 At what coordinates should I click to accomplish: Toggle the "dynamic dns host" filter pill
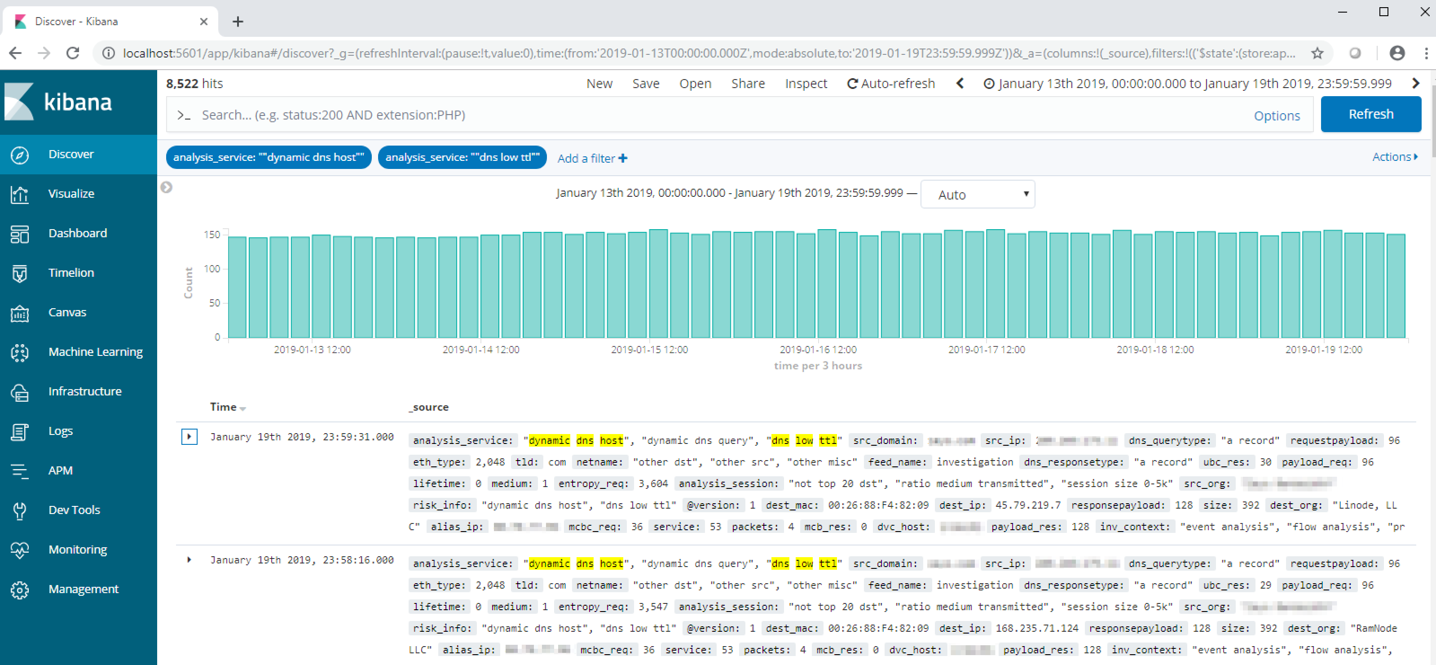point(268,157)
